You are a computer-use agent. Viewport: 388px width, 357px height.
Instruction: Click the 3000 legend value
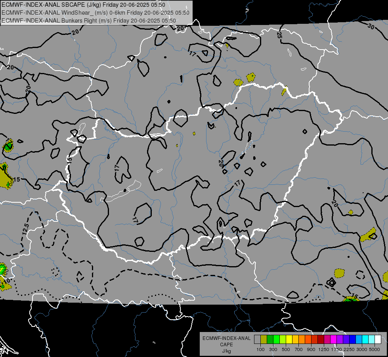point(361,349)
